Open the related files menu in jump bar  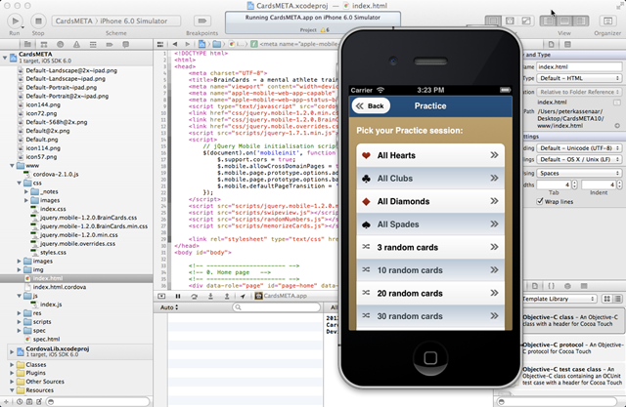160,44
